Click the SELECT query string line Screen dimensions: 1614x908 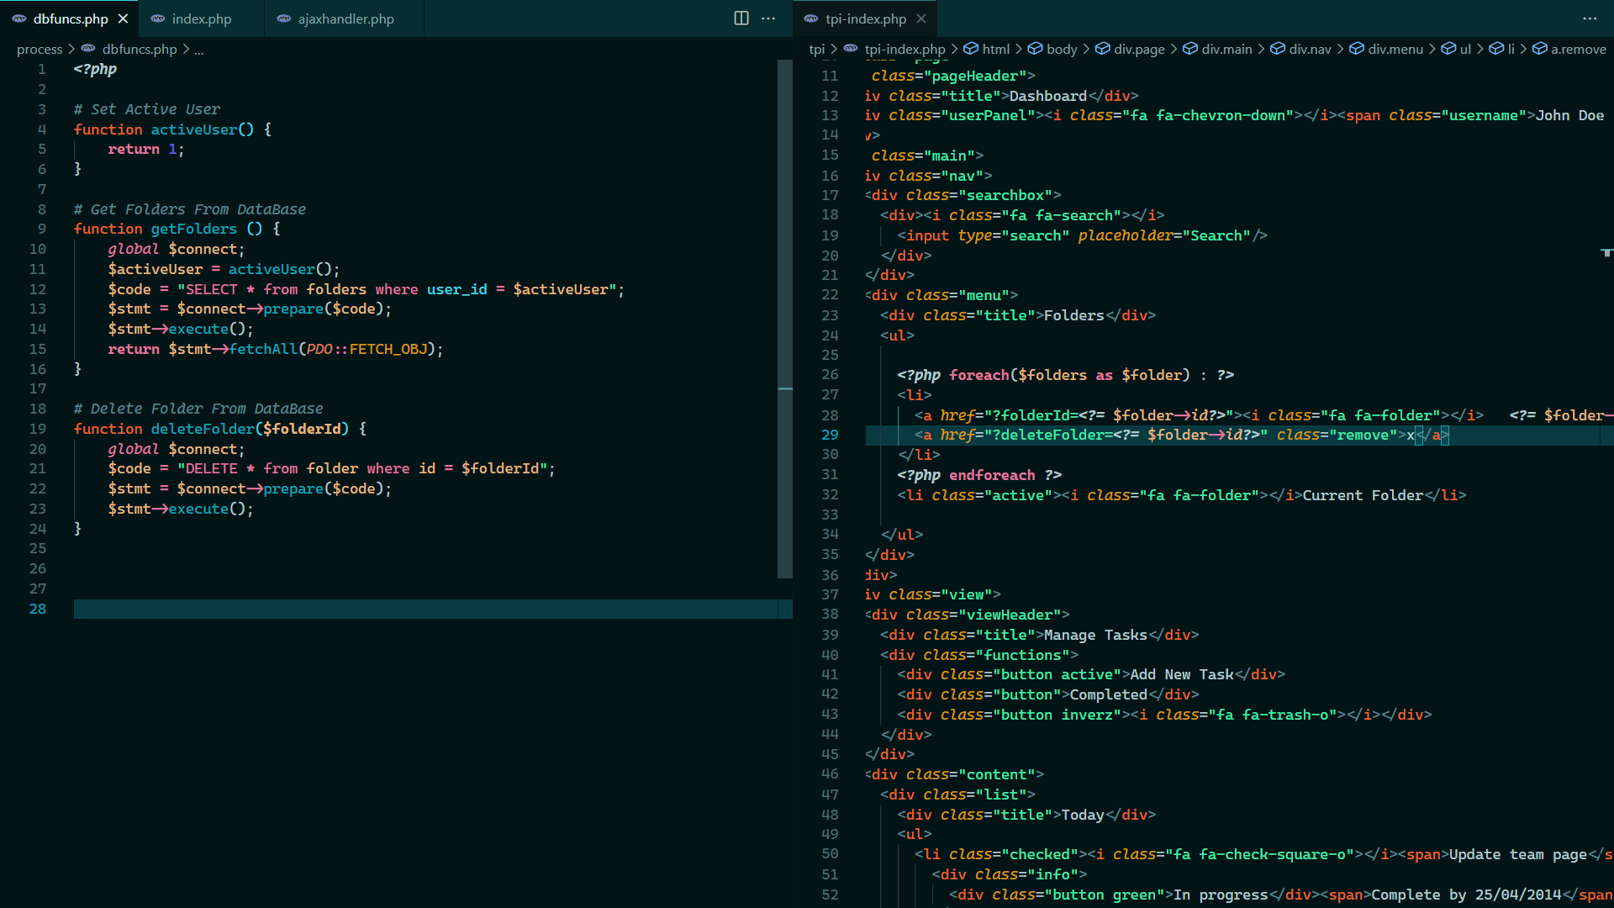click(366, 289)
